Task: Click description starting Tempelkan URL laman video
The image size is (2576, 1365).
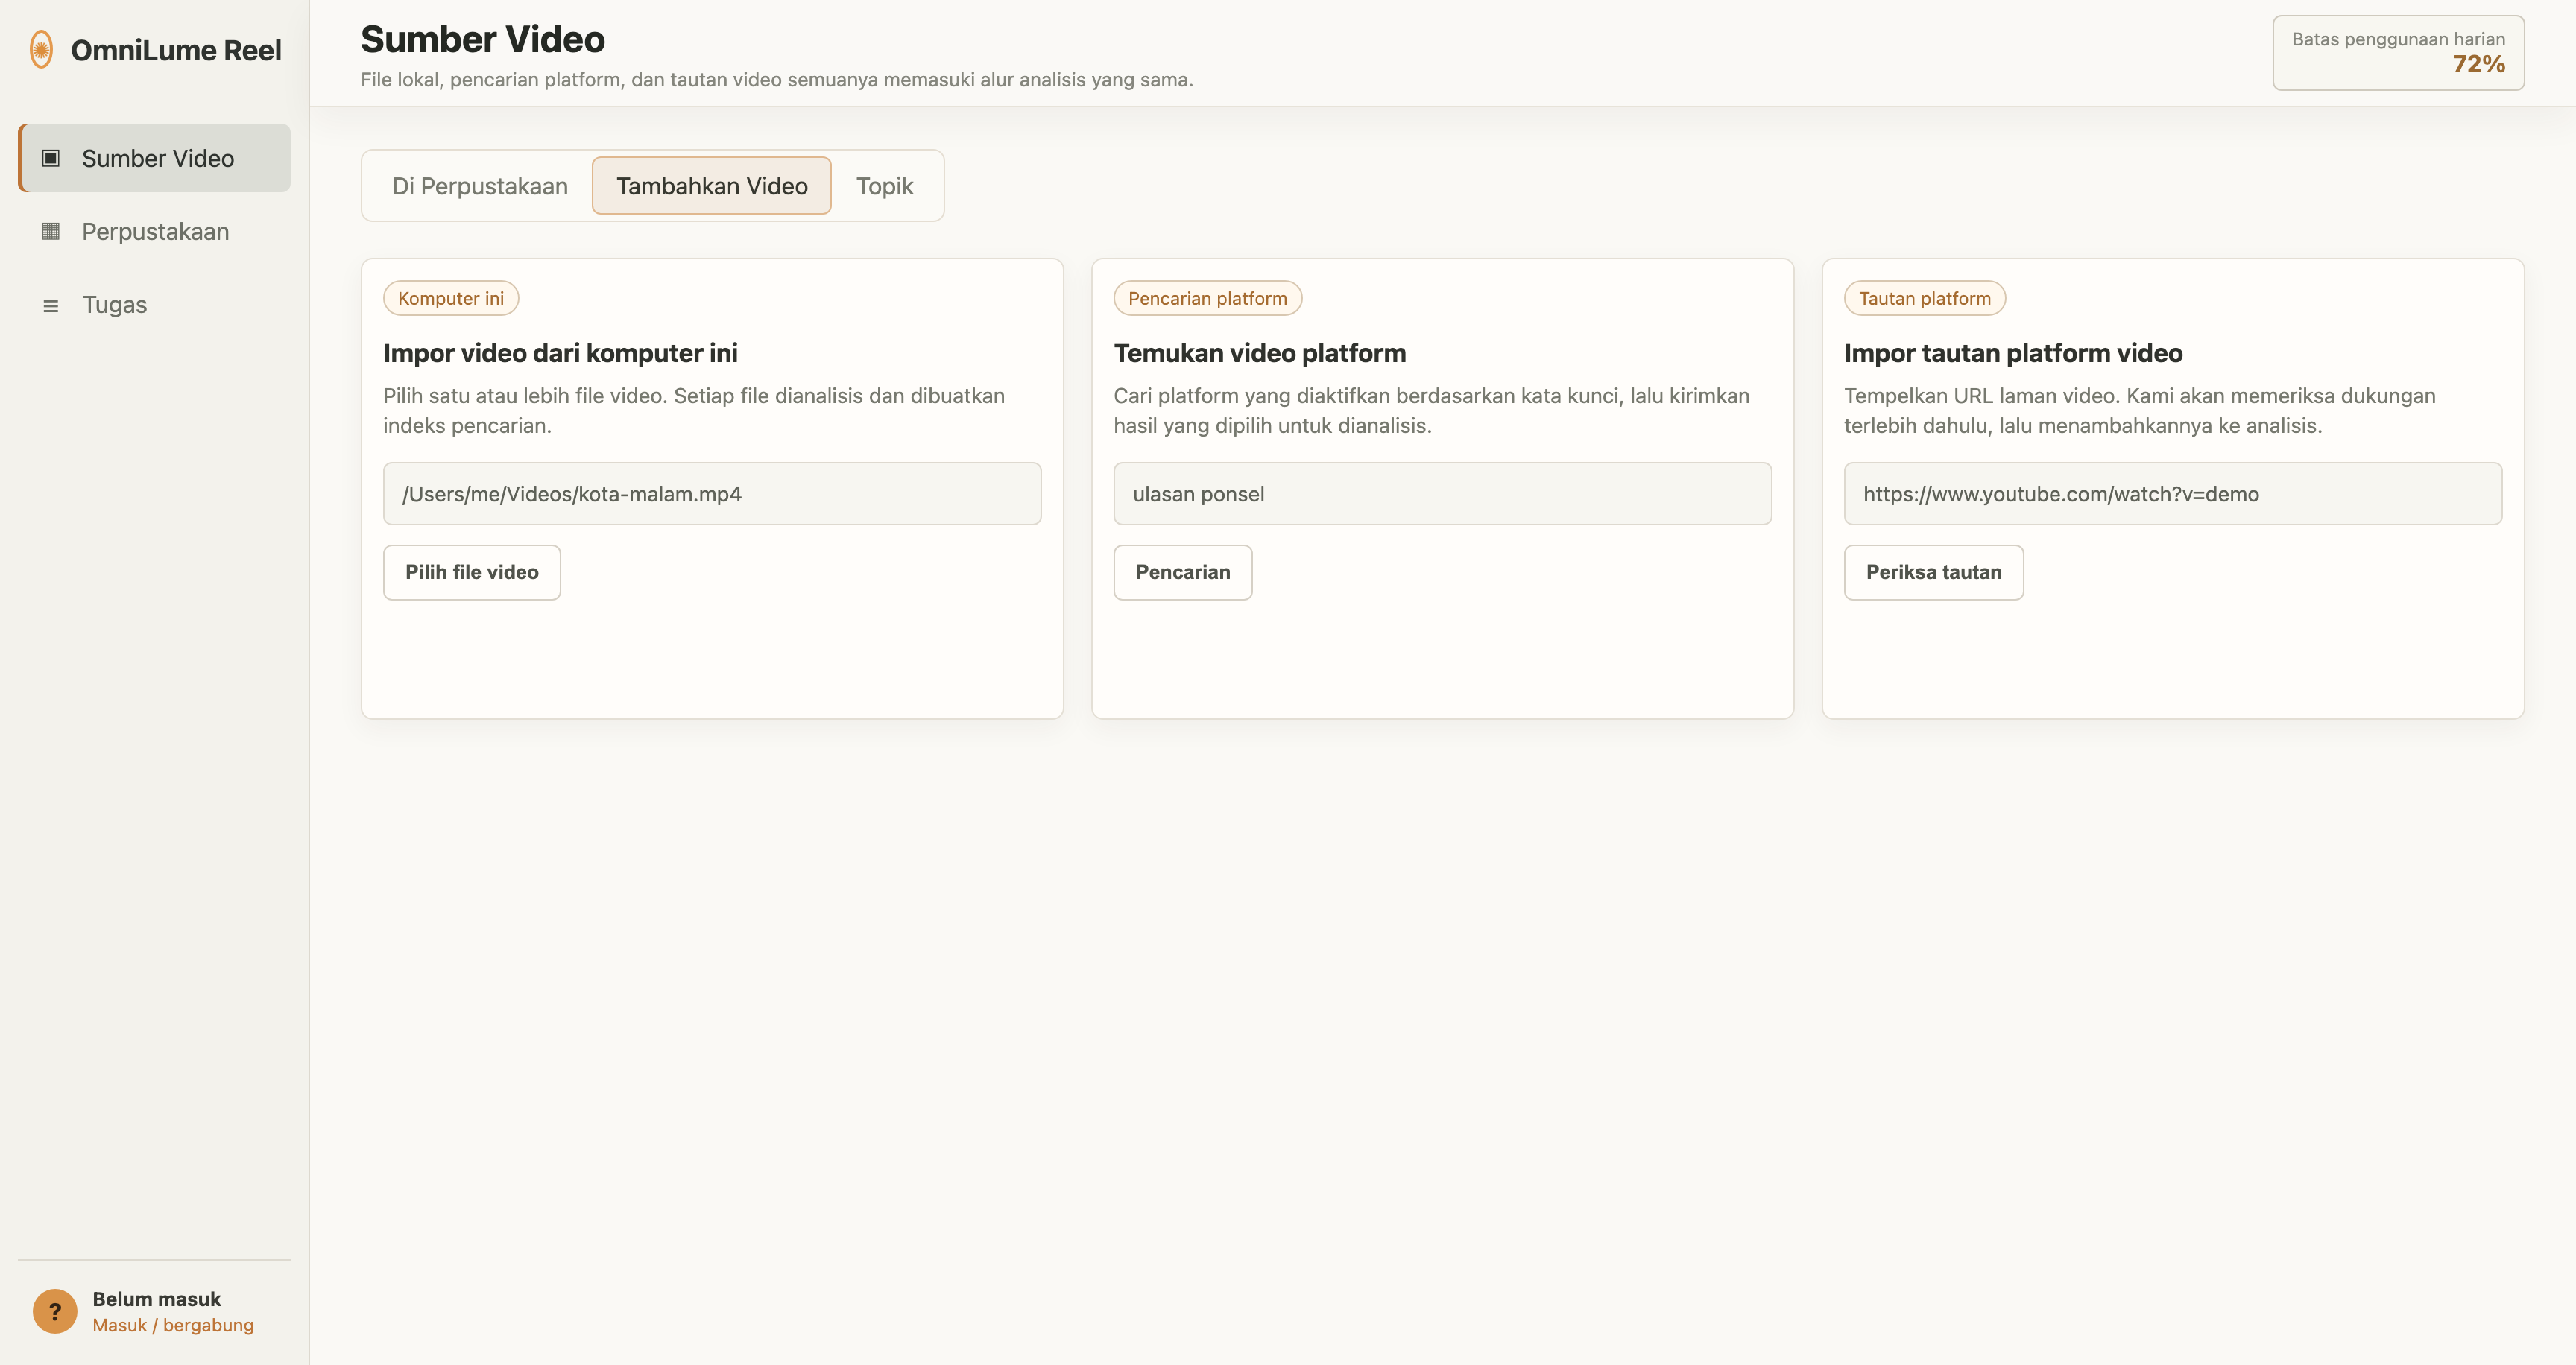Action: (x=2140, y=411)
